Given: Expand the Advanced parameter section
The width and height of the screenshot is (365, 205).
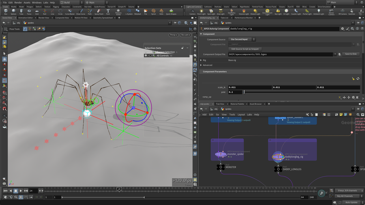Looking at the screenshot, I should click(201, 65).
